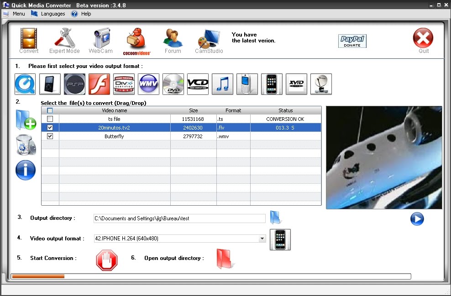This screenshot has height=296, width=451.
Task: Click the PayPal Donate button
Action: [352, 40]
